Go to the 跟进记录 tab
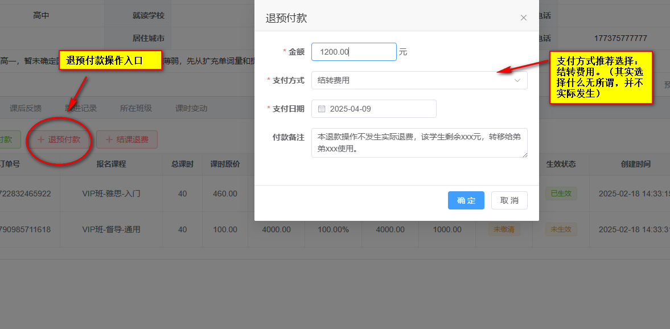The image size is (670, 329). [81, 108]
